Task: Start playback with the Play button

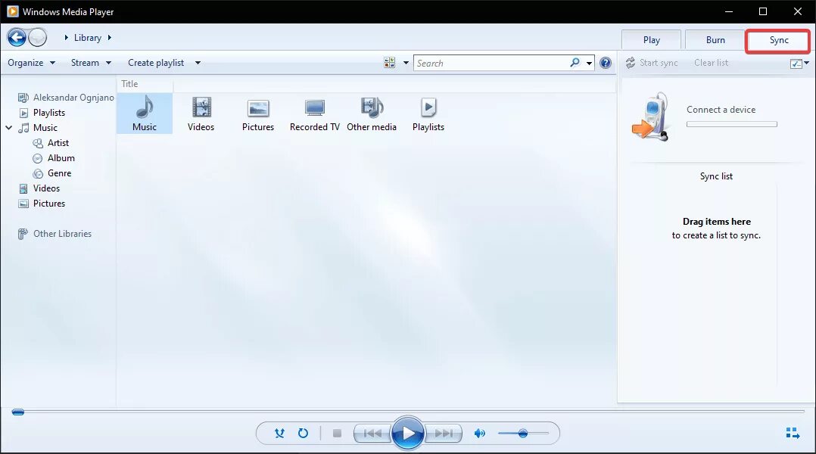Action: [407, 433]
